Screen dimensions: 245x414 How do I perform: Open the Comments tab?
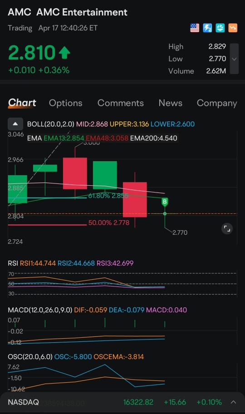(x=121, y=103)
